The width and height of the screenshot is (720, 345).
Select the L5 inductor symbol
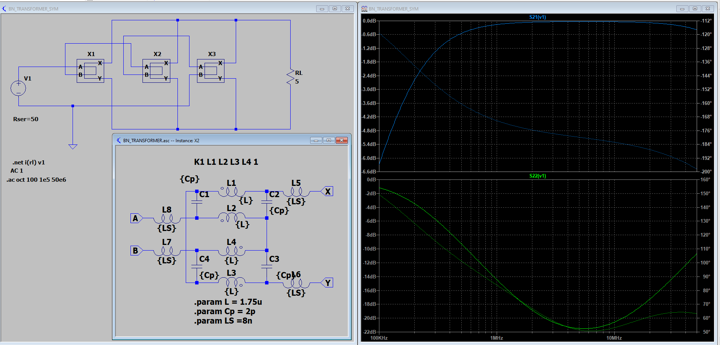click(x=296, y=192)
